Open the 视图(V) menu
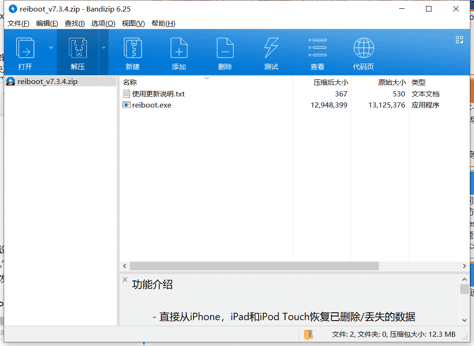The height and width of the screenshot is (346, 474). point(133,24)
